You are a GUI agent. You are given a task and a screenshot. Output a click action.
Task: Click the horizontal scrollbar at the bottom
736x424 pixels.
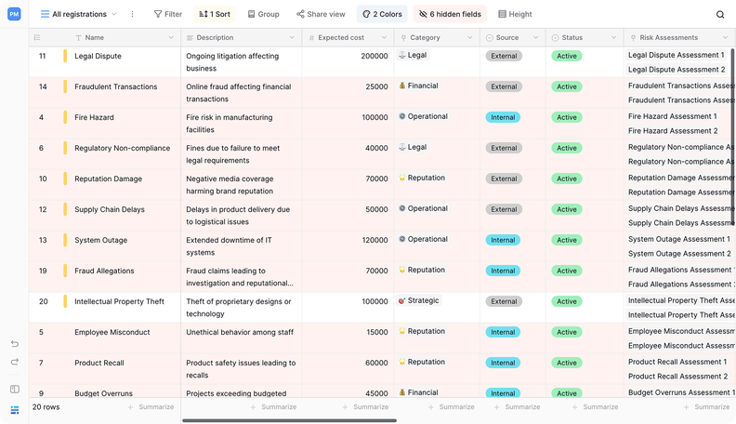click(x=288, y=420)
